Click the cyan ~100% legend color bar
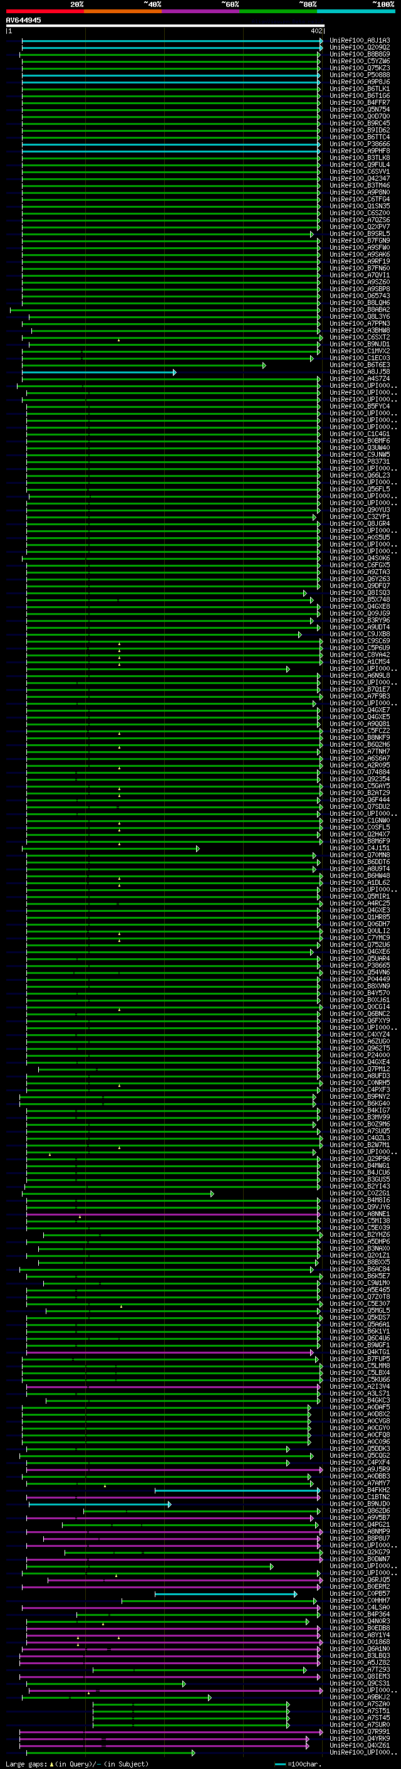401x1769 pixels. pos(356,11)
